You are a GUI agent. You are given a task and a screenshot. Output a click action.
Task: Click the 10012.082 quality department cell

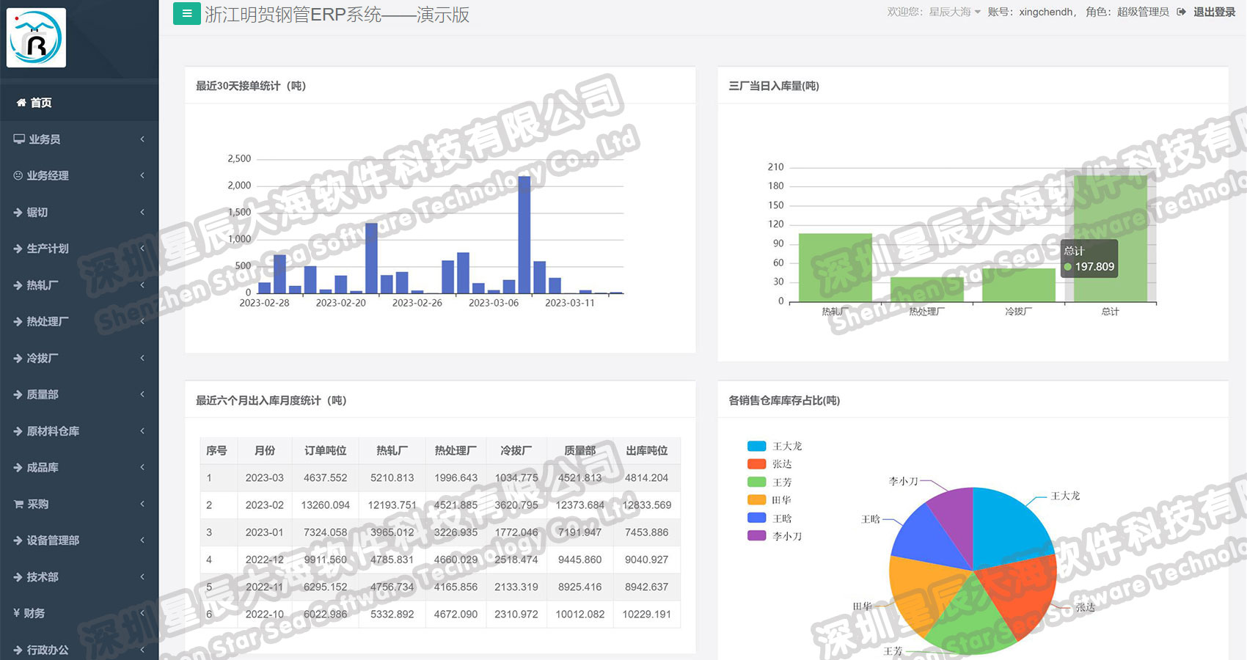tap(579, 615)
